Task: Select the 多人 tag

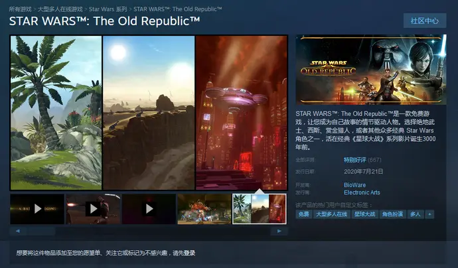Action: pos(416,214)
